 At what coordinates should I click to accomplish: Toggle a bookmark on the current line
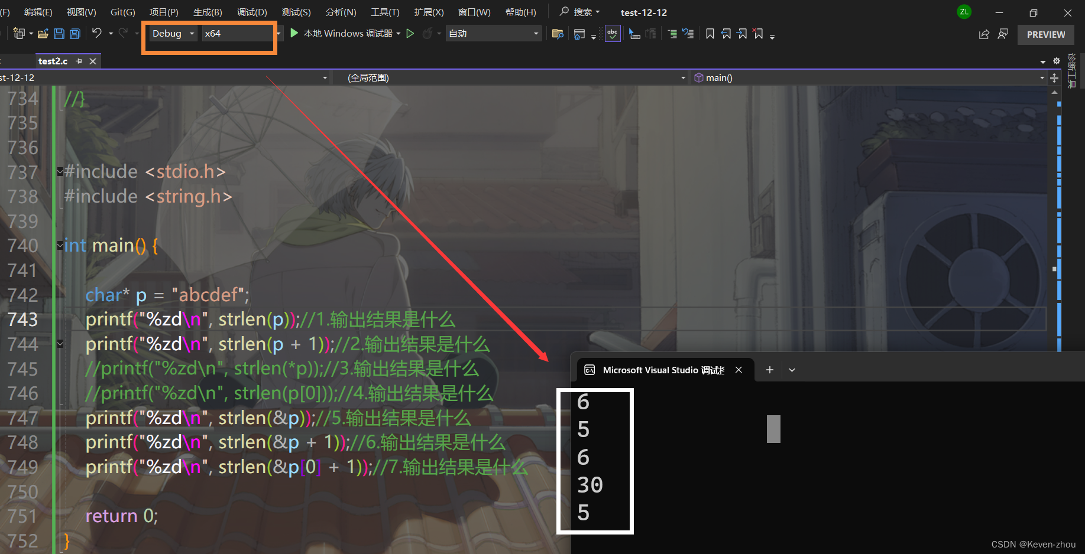(710, 34)
